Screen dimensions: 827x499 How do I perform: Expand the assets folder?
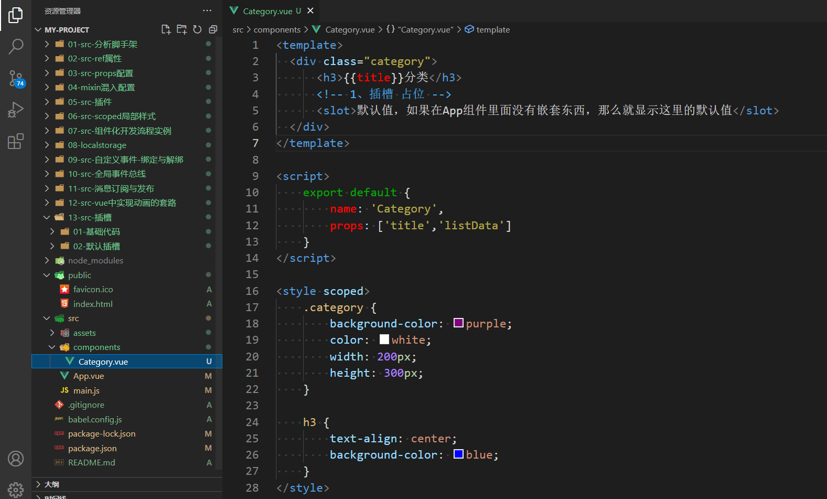[x=52, y=333]
